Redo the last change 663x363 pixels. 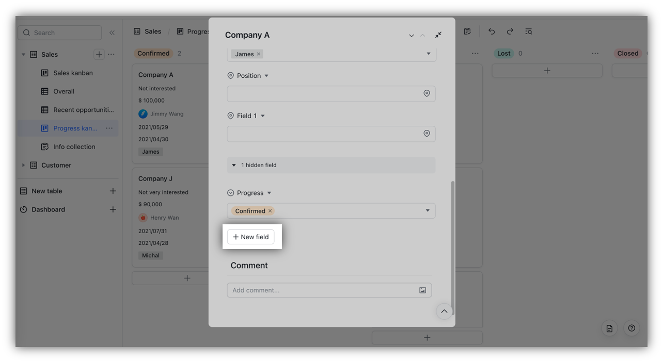coord(510,31)
